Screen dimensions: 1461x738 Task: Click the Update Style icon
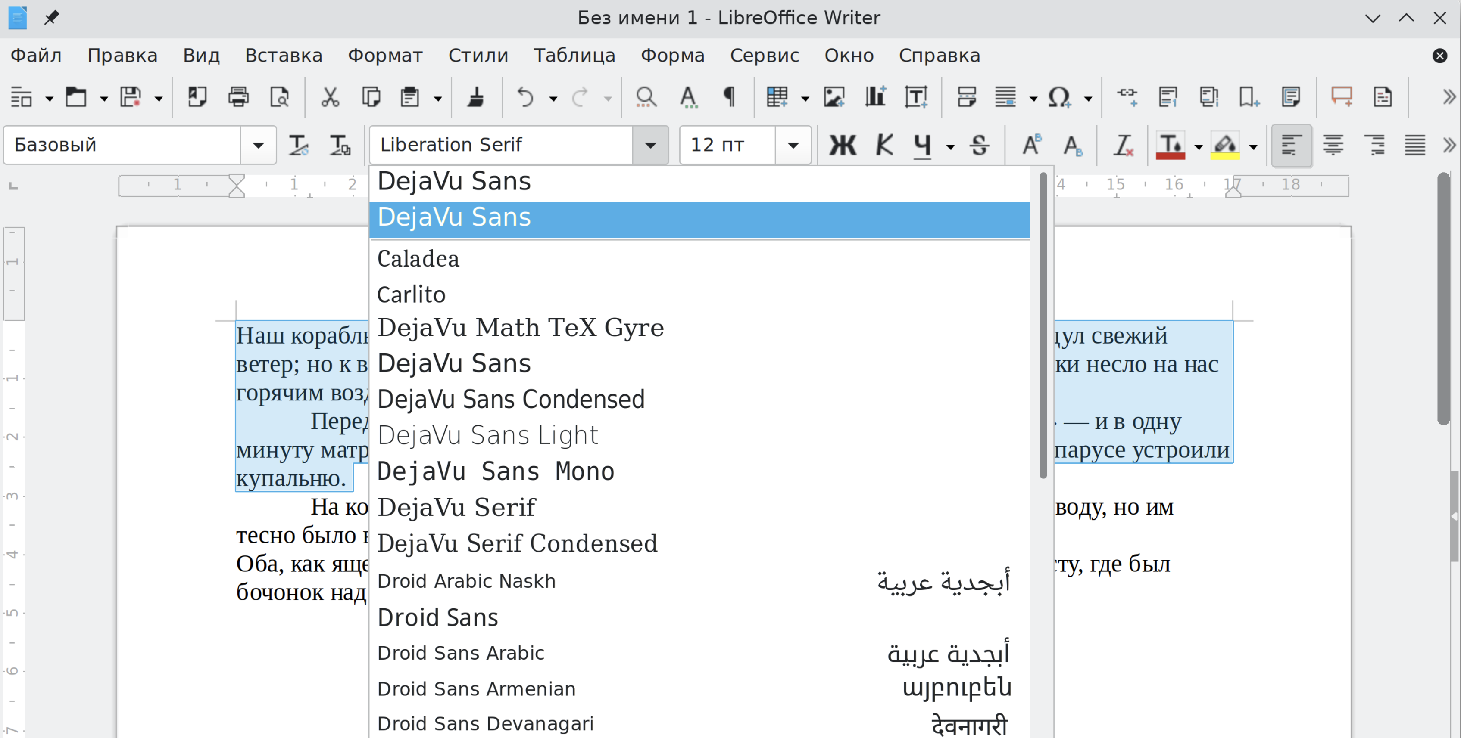click(298, 145)
